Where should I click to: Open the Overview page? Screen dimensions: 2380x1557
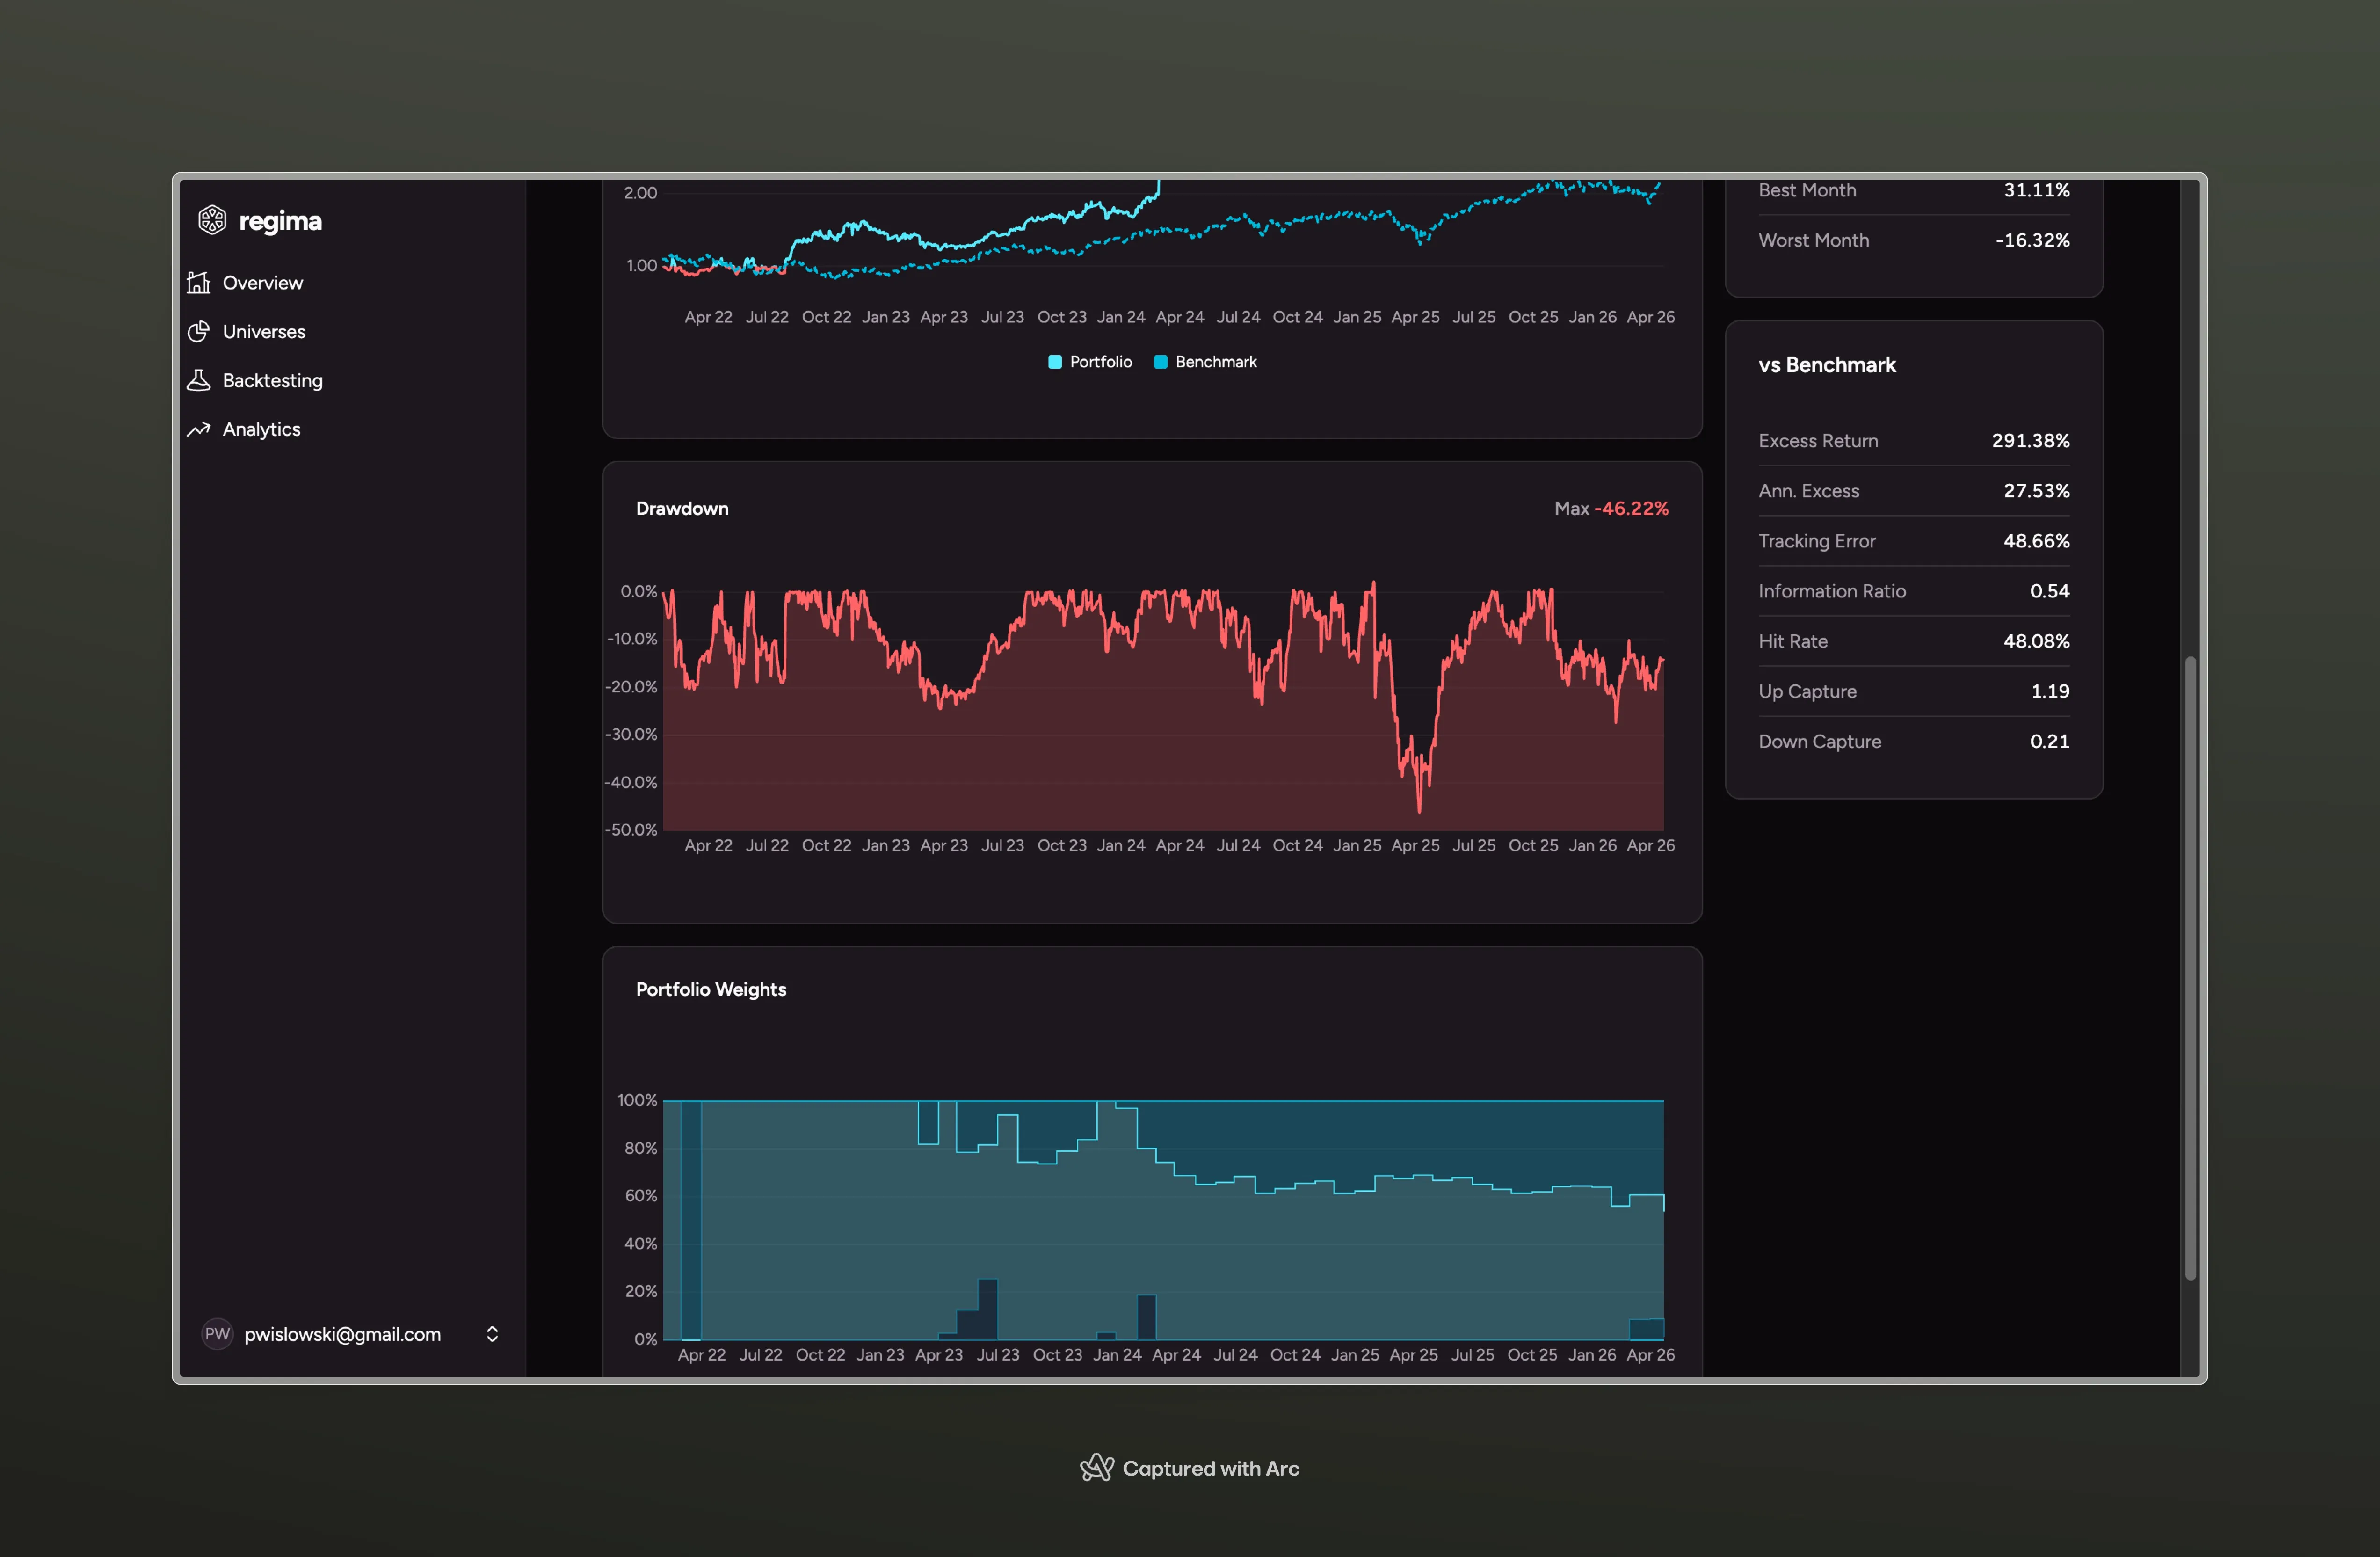pyautogui.click(x=262, y=283)
